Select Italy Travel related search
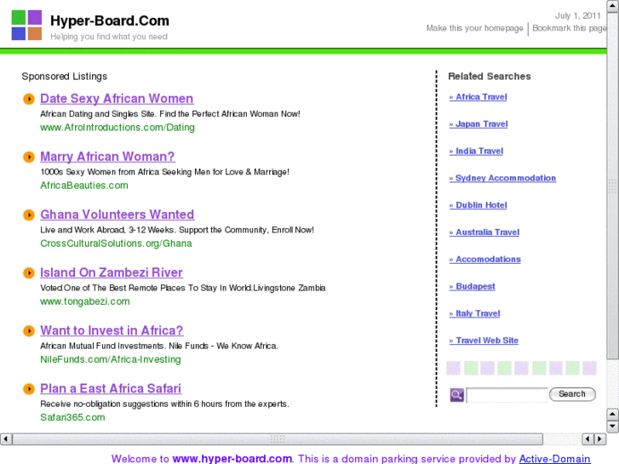This screenshot has height=464, width=619. 474,313
